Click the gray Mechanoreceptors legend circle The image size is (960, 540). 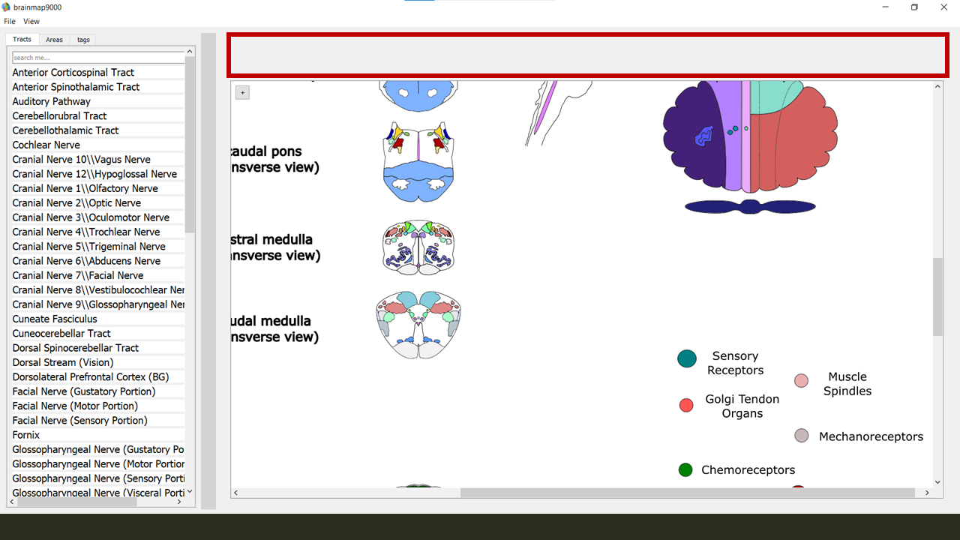[802, 436]
